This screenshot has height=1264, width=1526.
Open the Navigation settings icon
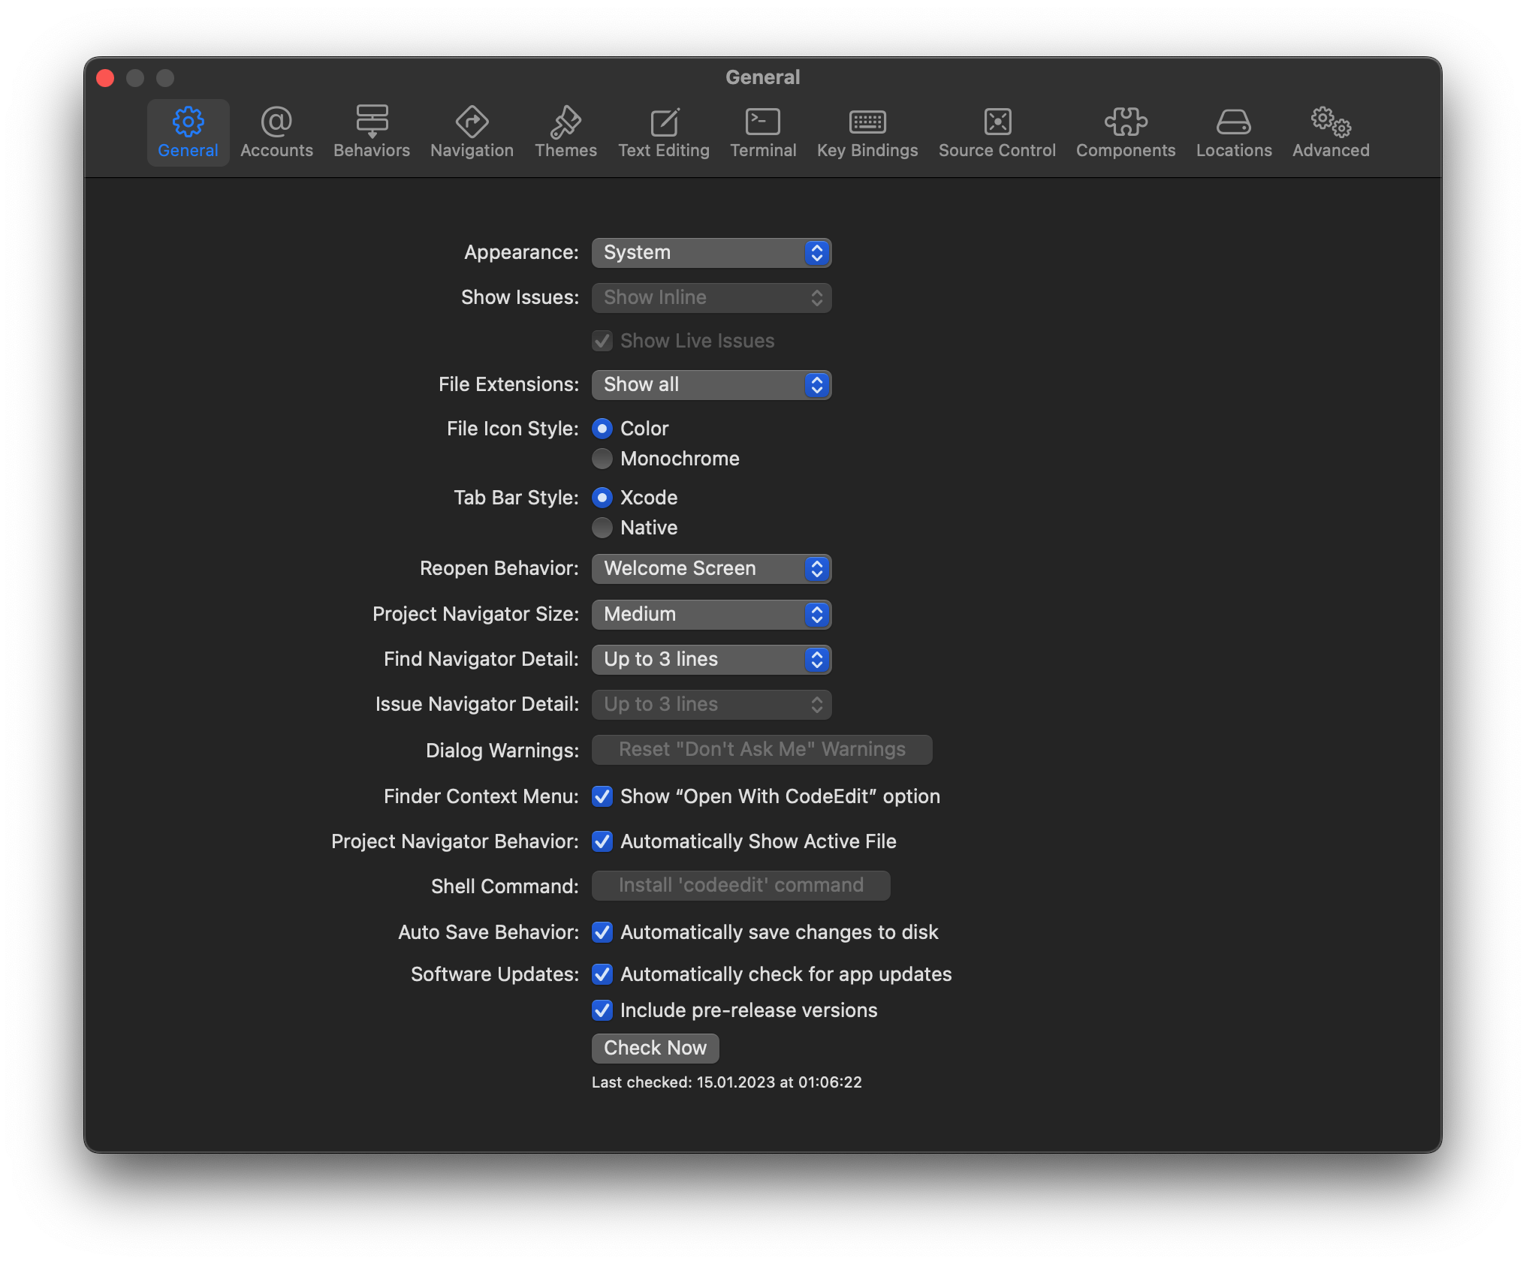tap(472, 122)
